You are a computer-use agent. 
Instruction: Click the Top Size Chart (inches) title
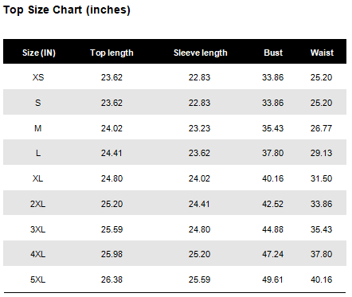pos(67,10)
